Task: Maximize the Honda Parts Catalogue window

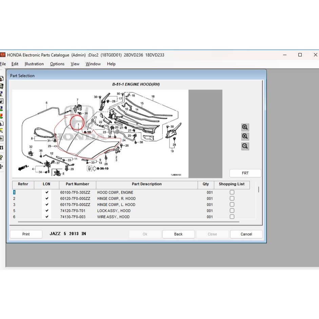Action: click(x=300, y=55)
